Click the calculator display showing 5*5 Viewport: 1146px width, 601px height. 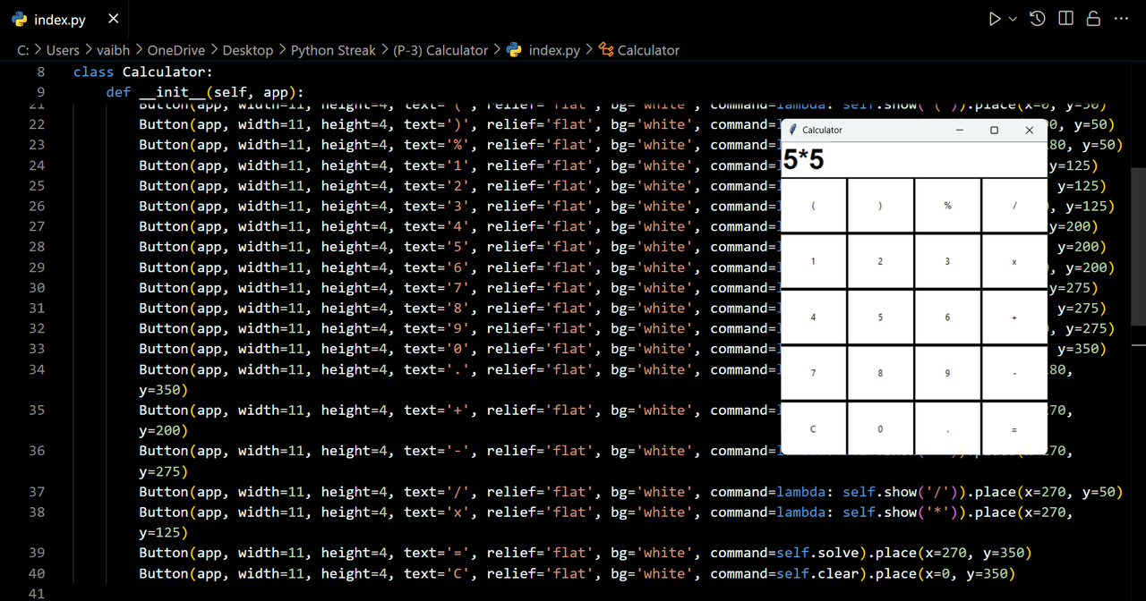click(x=914, y=159)
